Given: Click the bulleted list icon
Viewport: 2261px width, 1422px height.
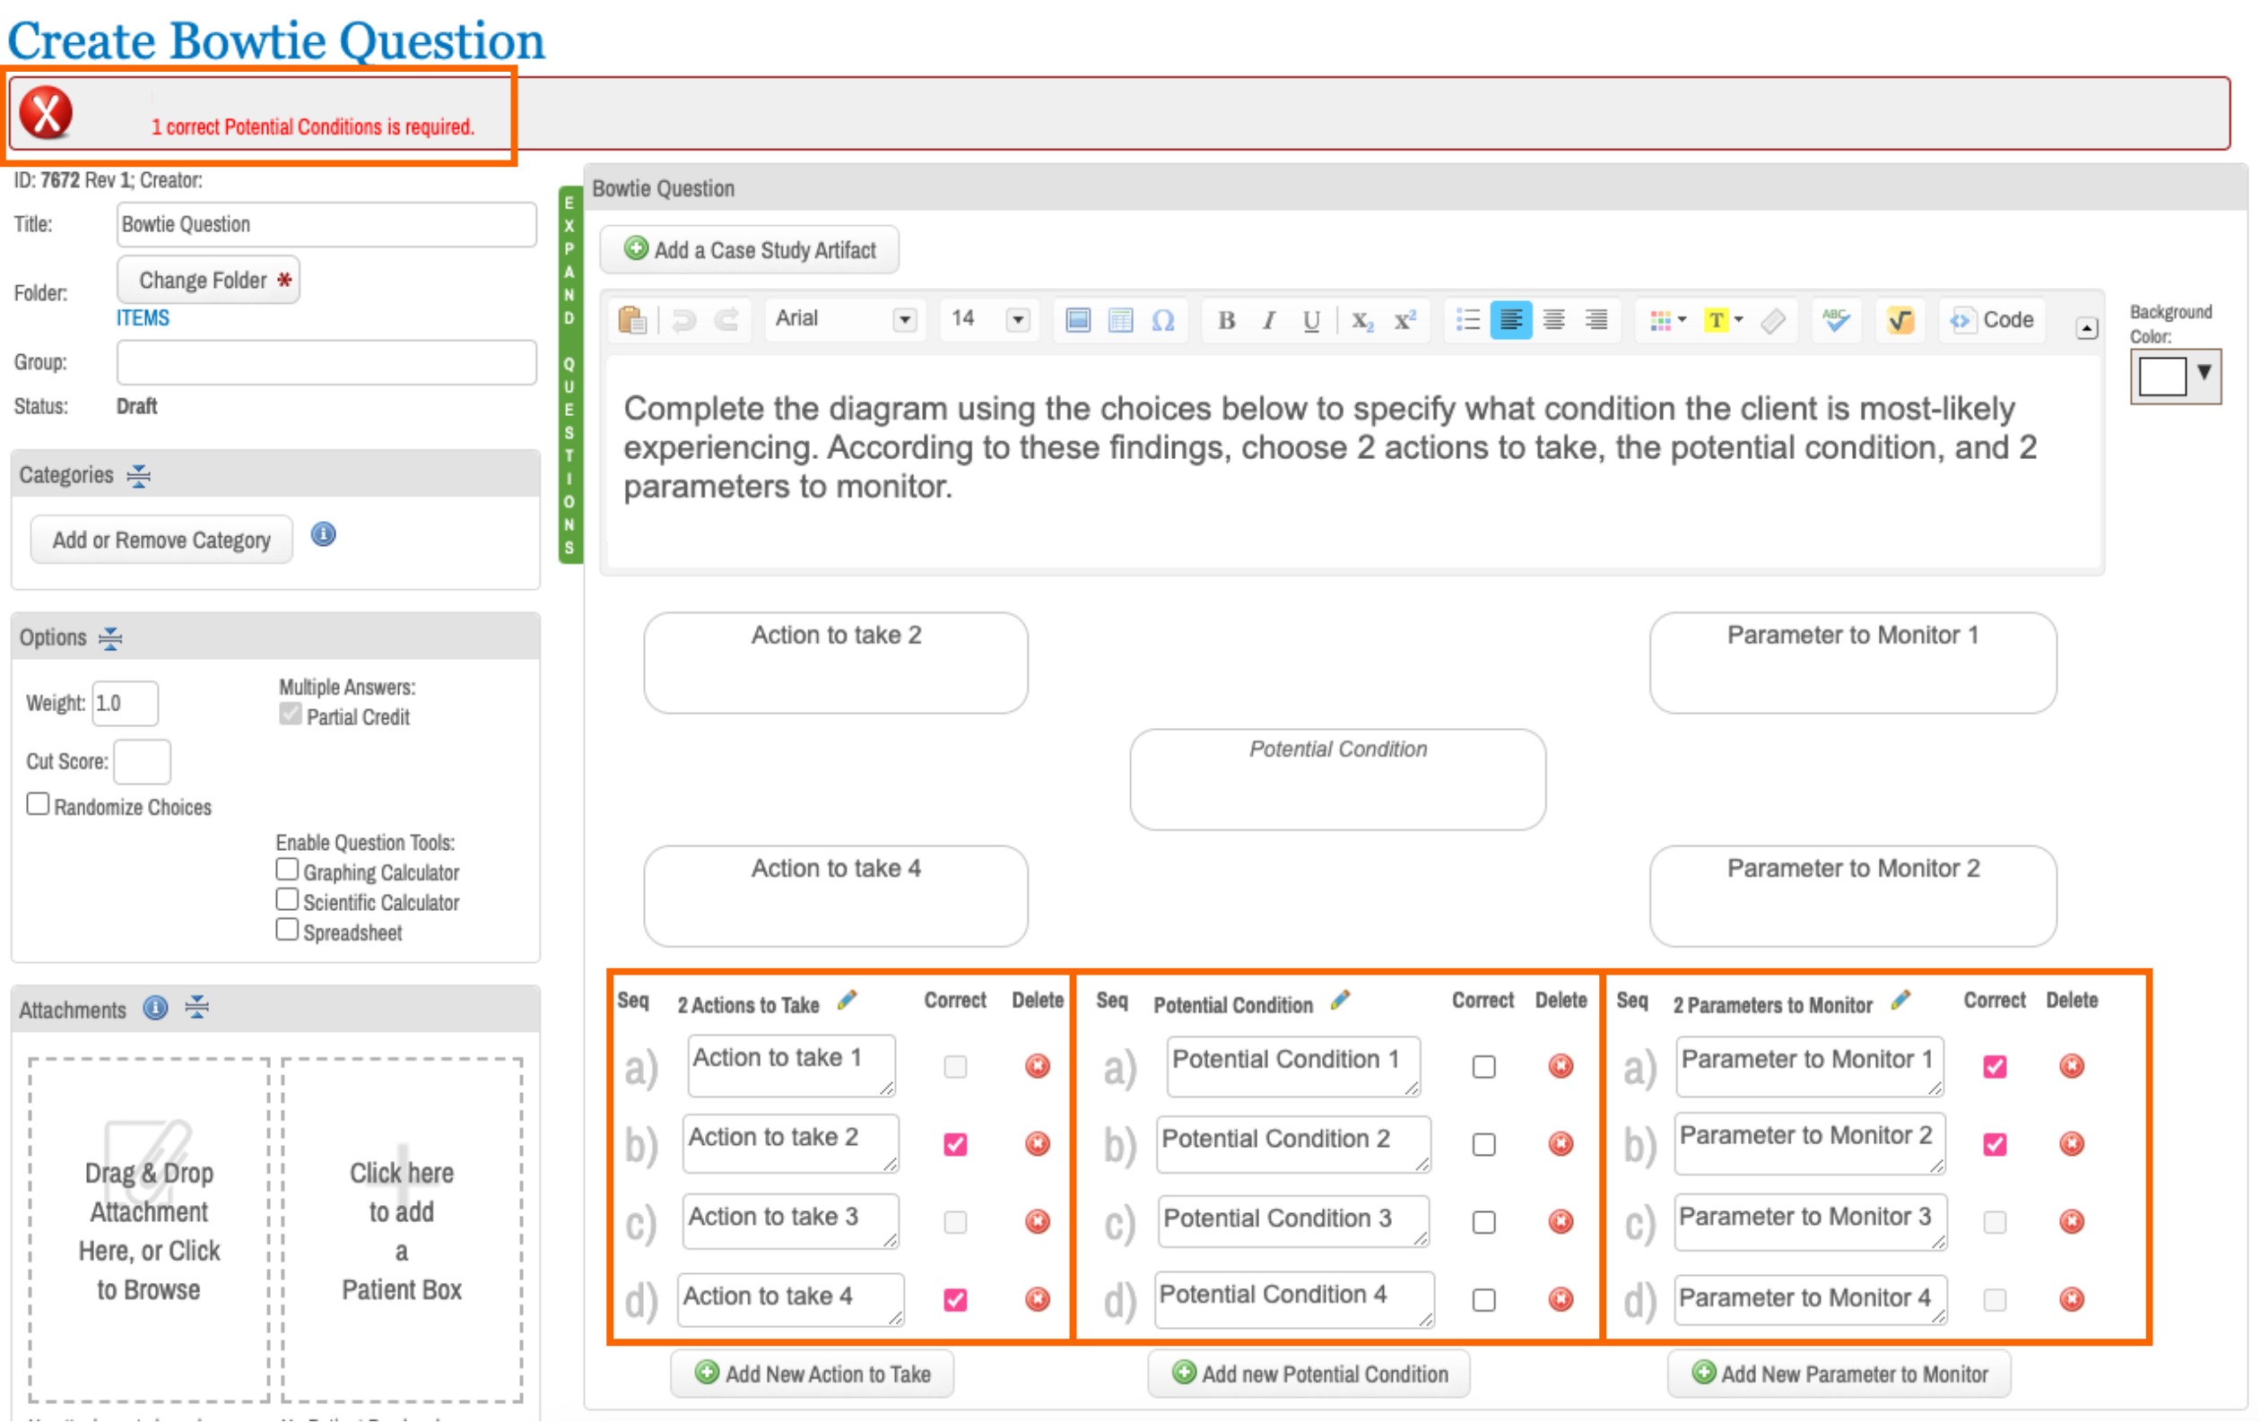Looking at the screenshot, I should 1466,320.
